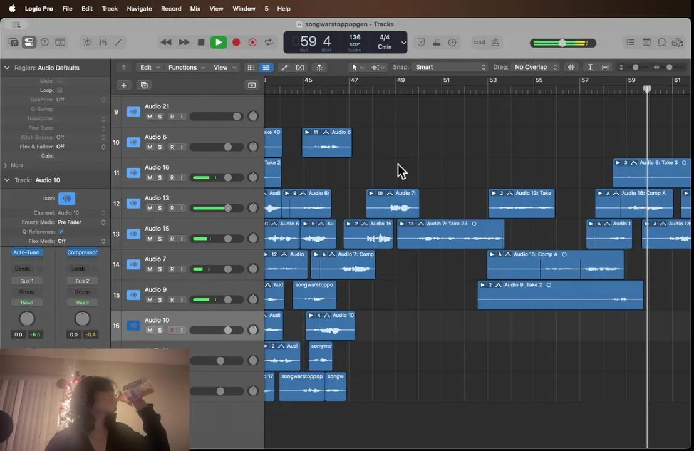Viewport: 694px width, 451px height.
Task: Click the Catch Playhead icon
Action: point(319,67)
